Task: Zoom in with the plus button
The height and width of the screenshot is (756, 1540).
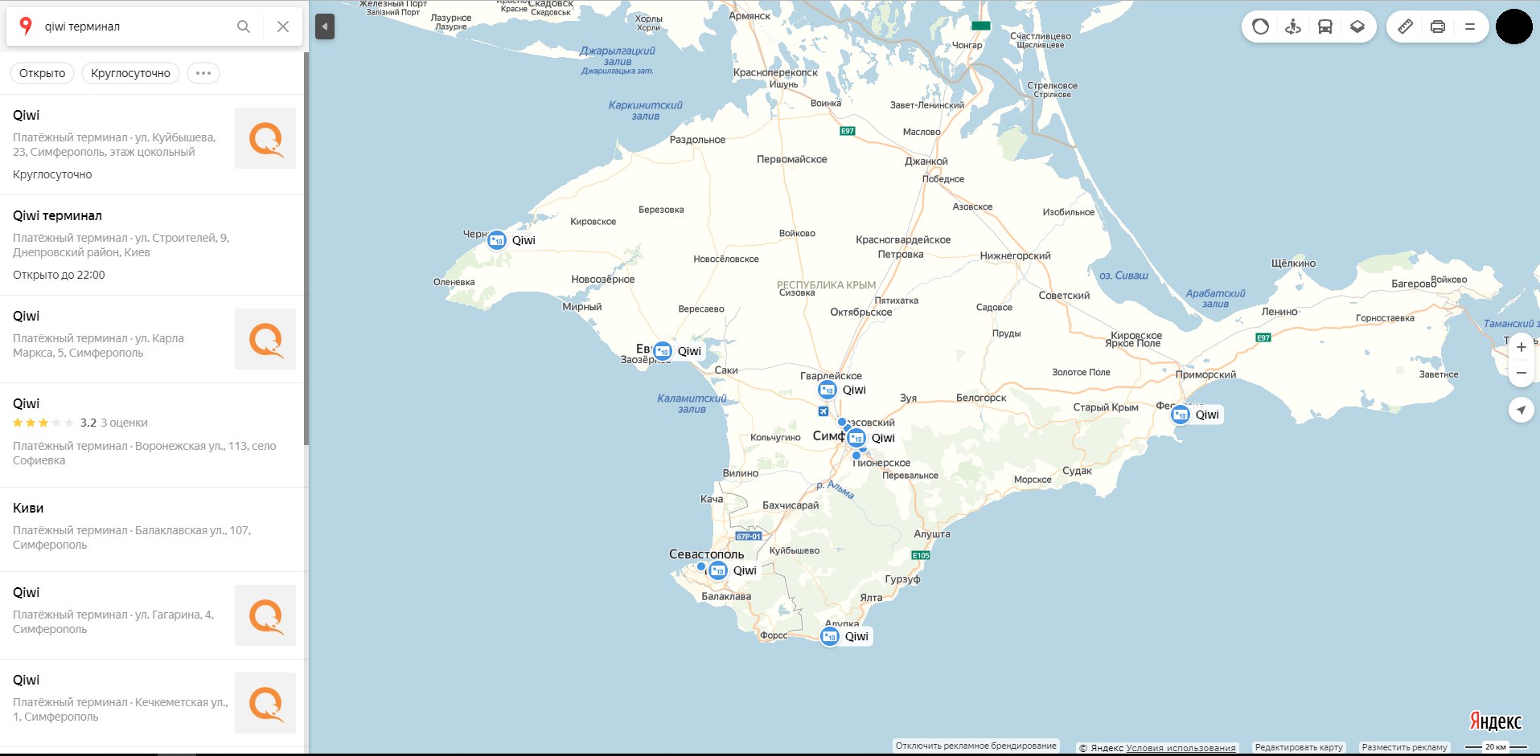Action: pyautogui.click(x=1521, y=348)
